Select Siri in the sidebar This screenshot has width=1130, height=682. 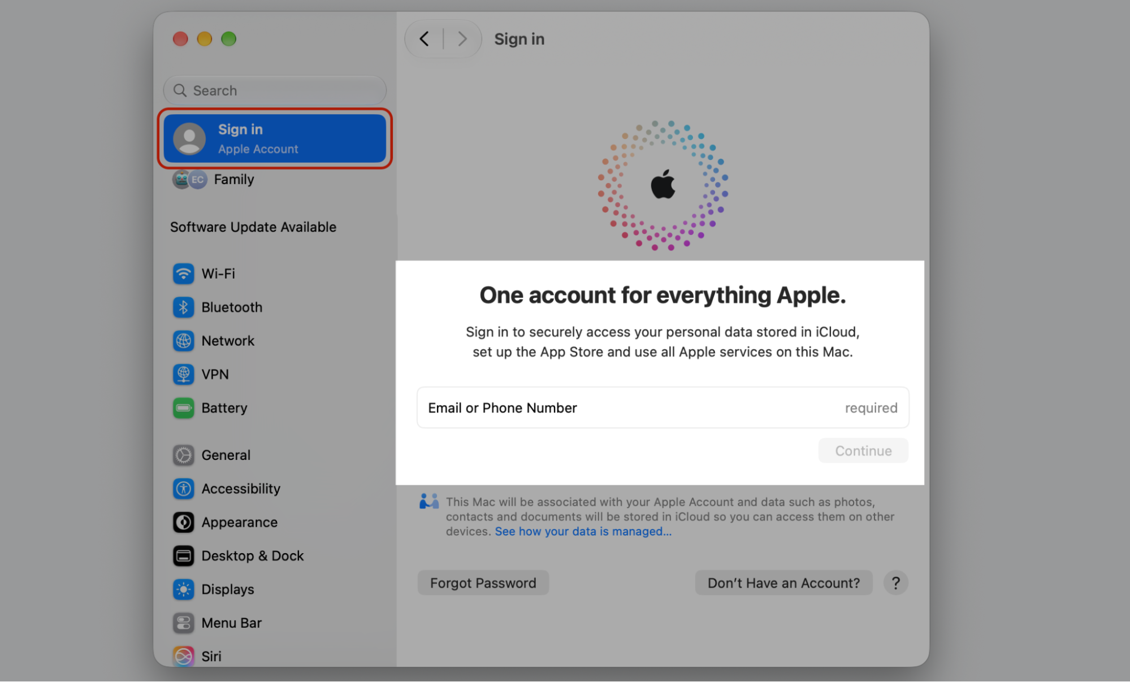pos(275,657)
